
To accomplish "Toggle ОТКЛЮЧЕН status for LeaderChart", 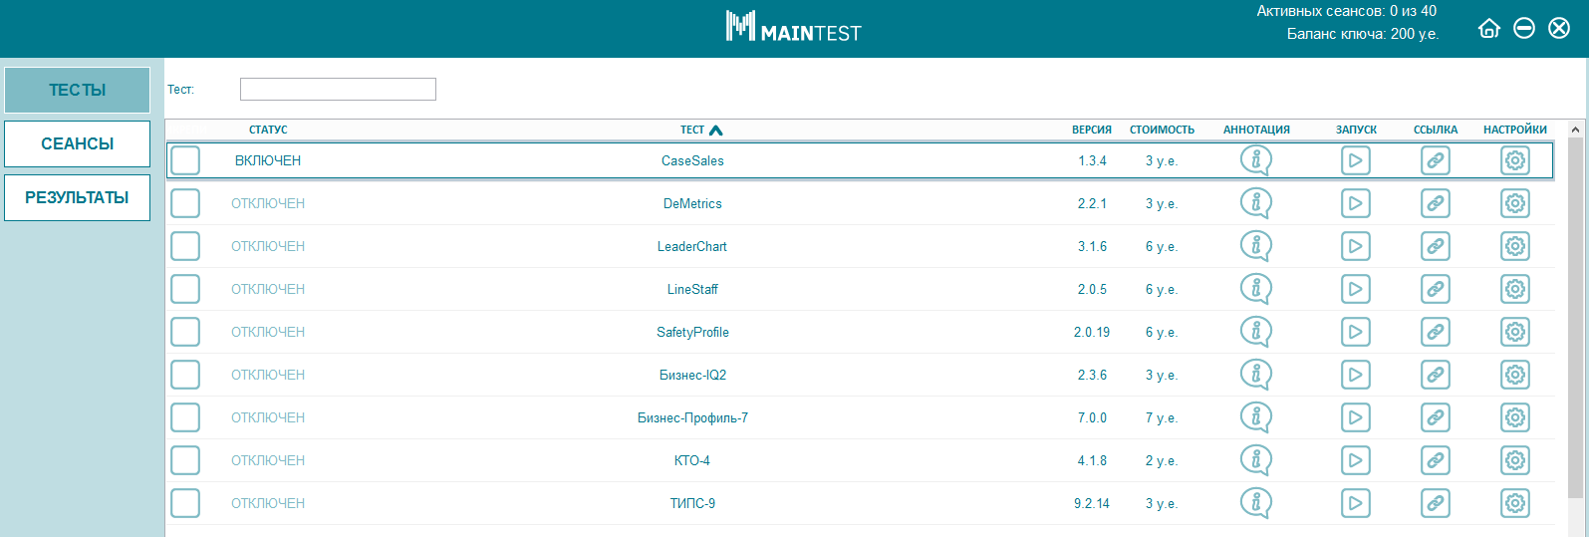I will click(x=268, y=246).
